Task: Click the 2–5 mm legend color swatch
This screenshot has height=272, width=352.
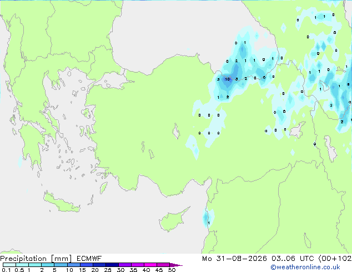Action: click(x=48, y=265)
